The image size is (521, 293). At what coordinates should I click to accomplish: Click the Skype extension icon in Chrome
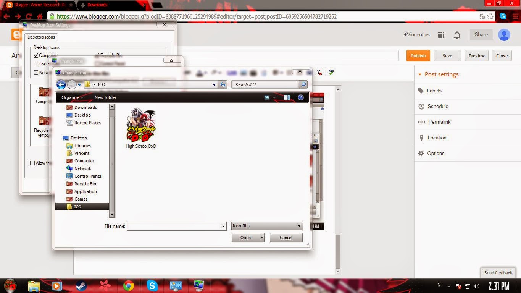[503, 16]
